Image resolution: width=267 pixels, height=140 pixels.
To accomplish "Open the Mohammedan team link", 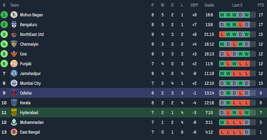I will tap(32, 122).
